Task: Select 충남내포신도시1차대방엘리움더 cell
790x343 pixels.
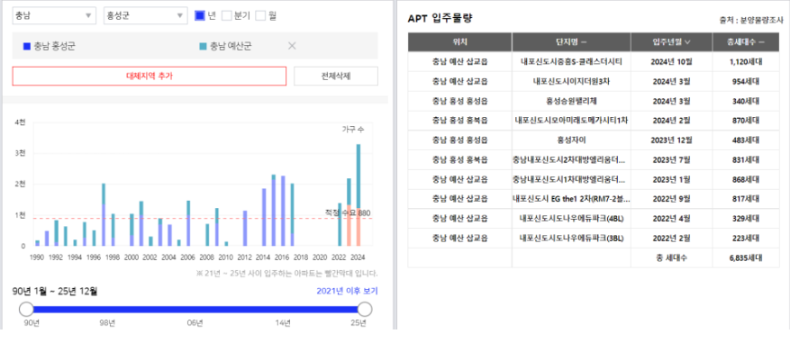Action: 571,179
